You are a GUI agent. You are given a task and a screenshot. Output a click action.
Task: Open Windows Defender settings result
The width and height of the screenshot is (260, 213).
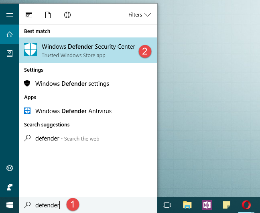tap(88, 83)
